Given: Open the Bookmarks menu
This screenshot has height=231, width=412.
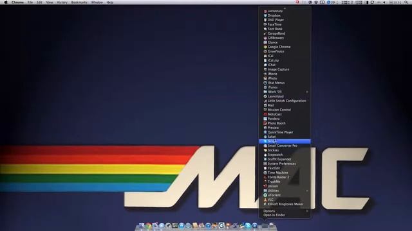Looking at the screenshot, I should [x=79, y=3].
